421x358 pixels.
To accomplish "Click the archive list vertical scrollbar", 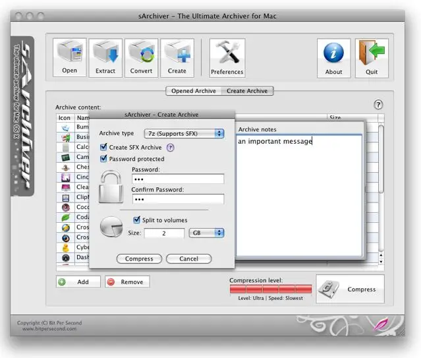I will pyautogui.click(x=381, y=159).
